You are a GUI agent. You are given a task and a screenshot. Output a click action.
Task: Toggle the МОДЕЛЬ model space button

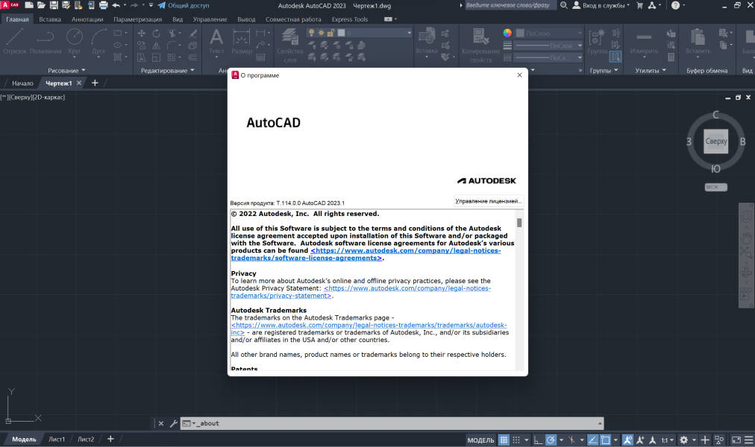click(480, 440)
